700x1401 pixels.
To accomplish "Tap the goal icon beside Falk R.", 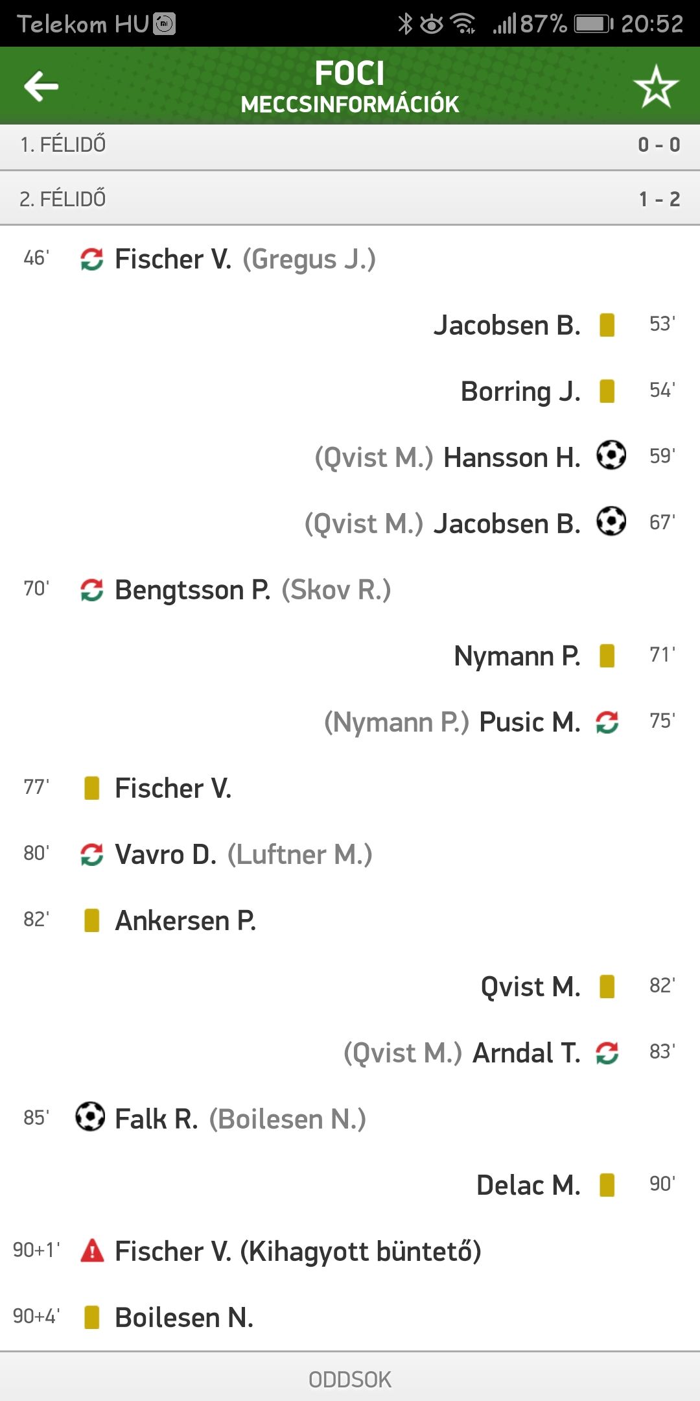I will click(90, 1117).
